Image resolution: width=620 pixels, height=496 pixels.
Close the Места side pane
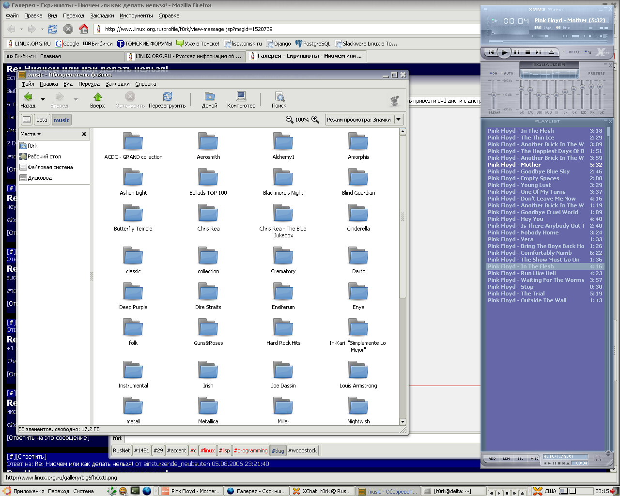coord(84,134)
